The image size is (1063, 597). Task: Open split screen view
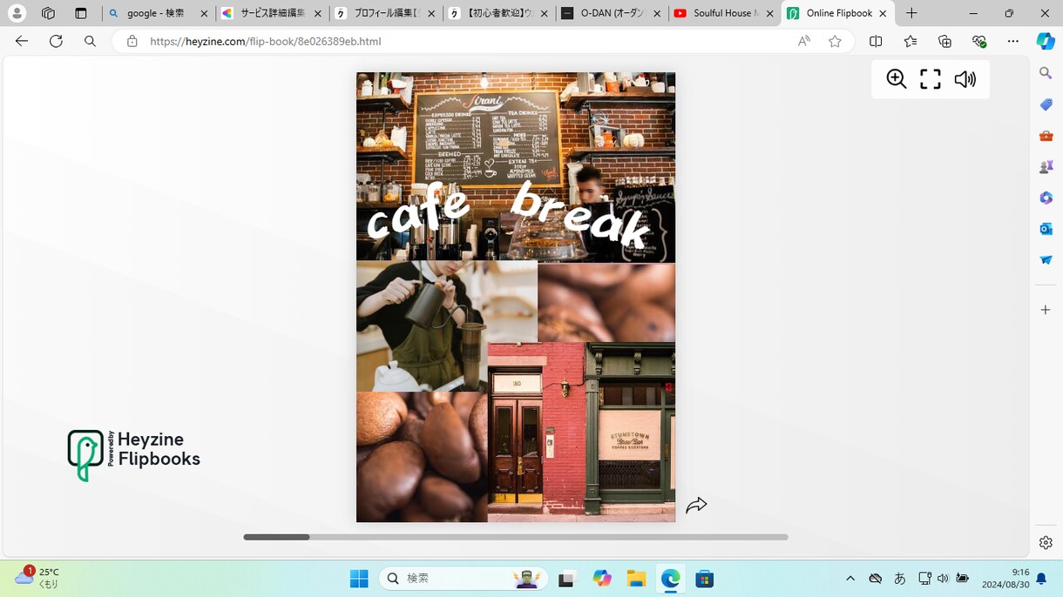[876, 41]
